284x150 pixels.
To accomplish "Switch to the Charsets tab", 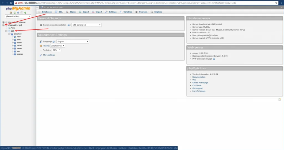I will click(141, 12).
